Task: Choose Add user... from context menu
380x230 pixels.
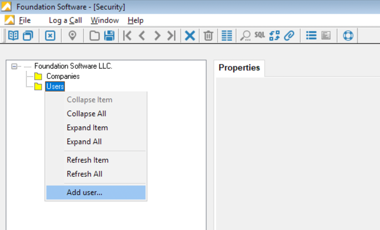Action: click(85, 192)
